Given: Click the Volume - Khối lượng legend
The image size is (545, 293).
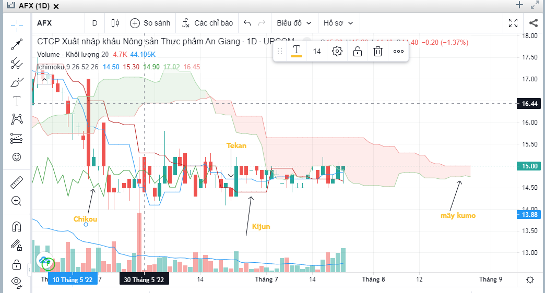Looking at the screenshot, I should (x=73, y=55).
